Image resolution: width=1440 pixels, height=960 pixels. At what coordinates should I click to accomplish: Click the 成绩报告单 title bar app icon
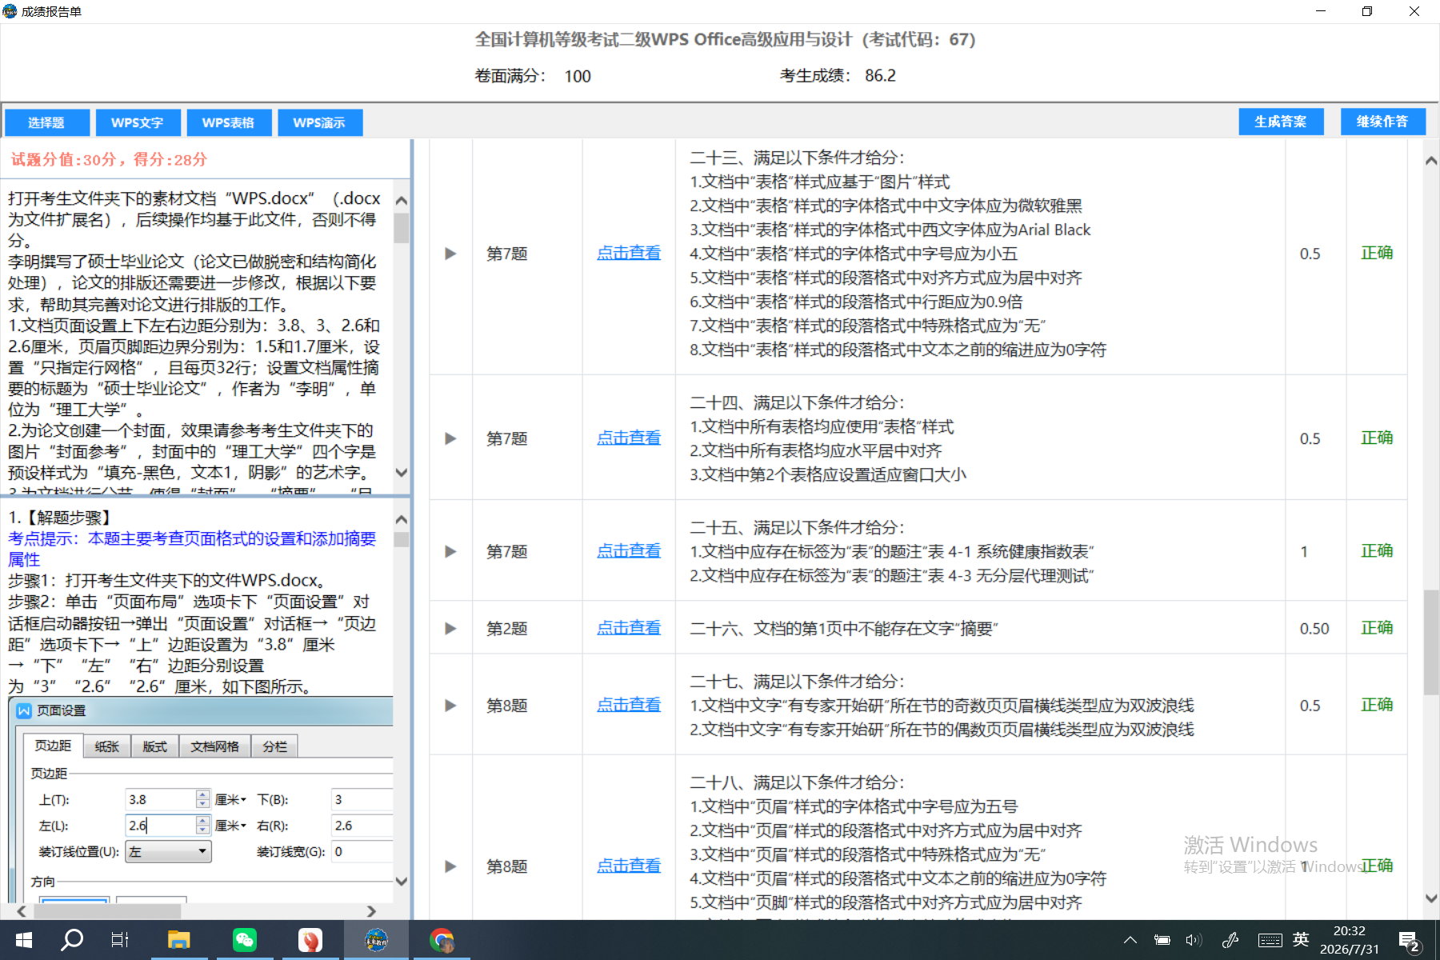[10, 11]
